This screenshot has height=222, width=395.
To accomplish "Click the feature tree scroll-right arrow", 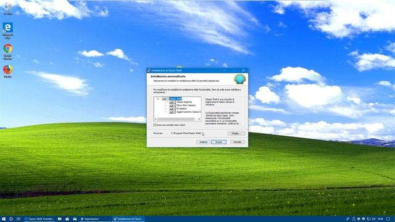I will [x=199, y=119].
